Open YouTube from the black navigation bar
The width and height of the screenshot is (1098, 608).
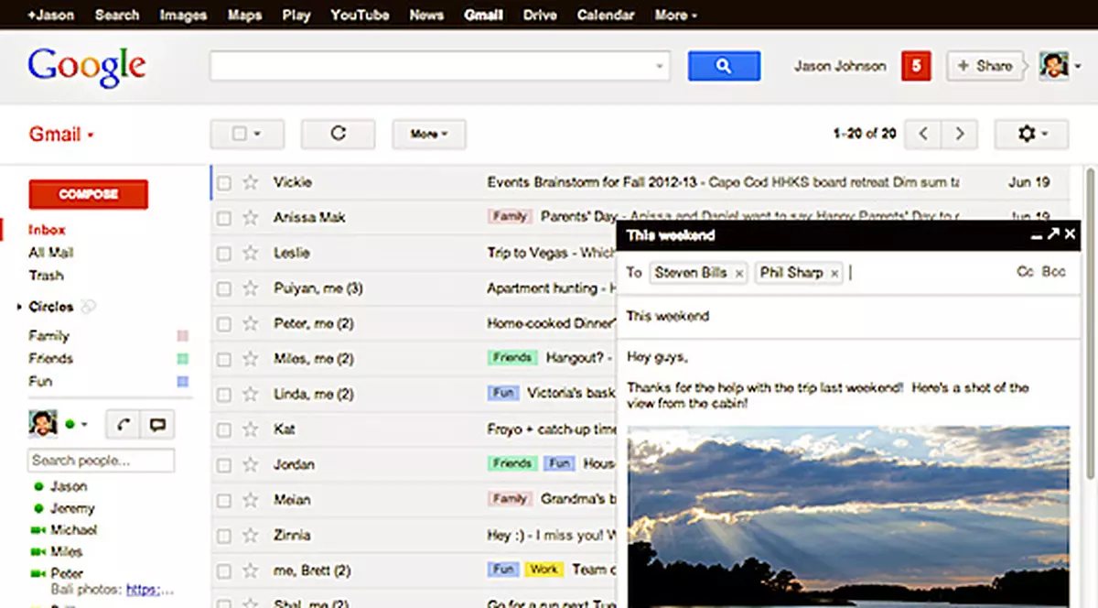click(359, 15)
